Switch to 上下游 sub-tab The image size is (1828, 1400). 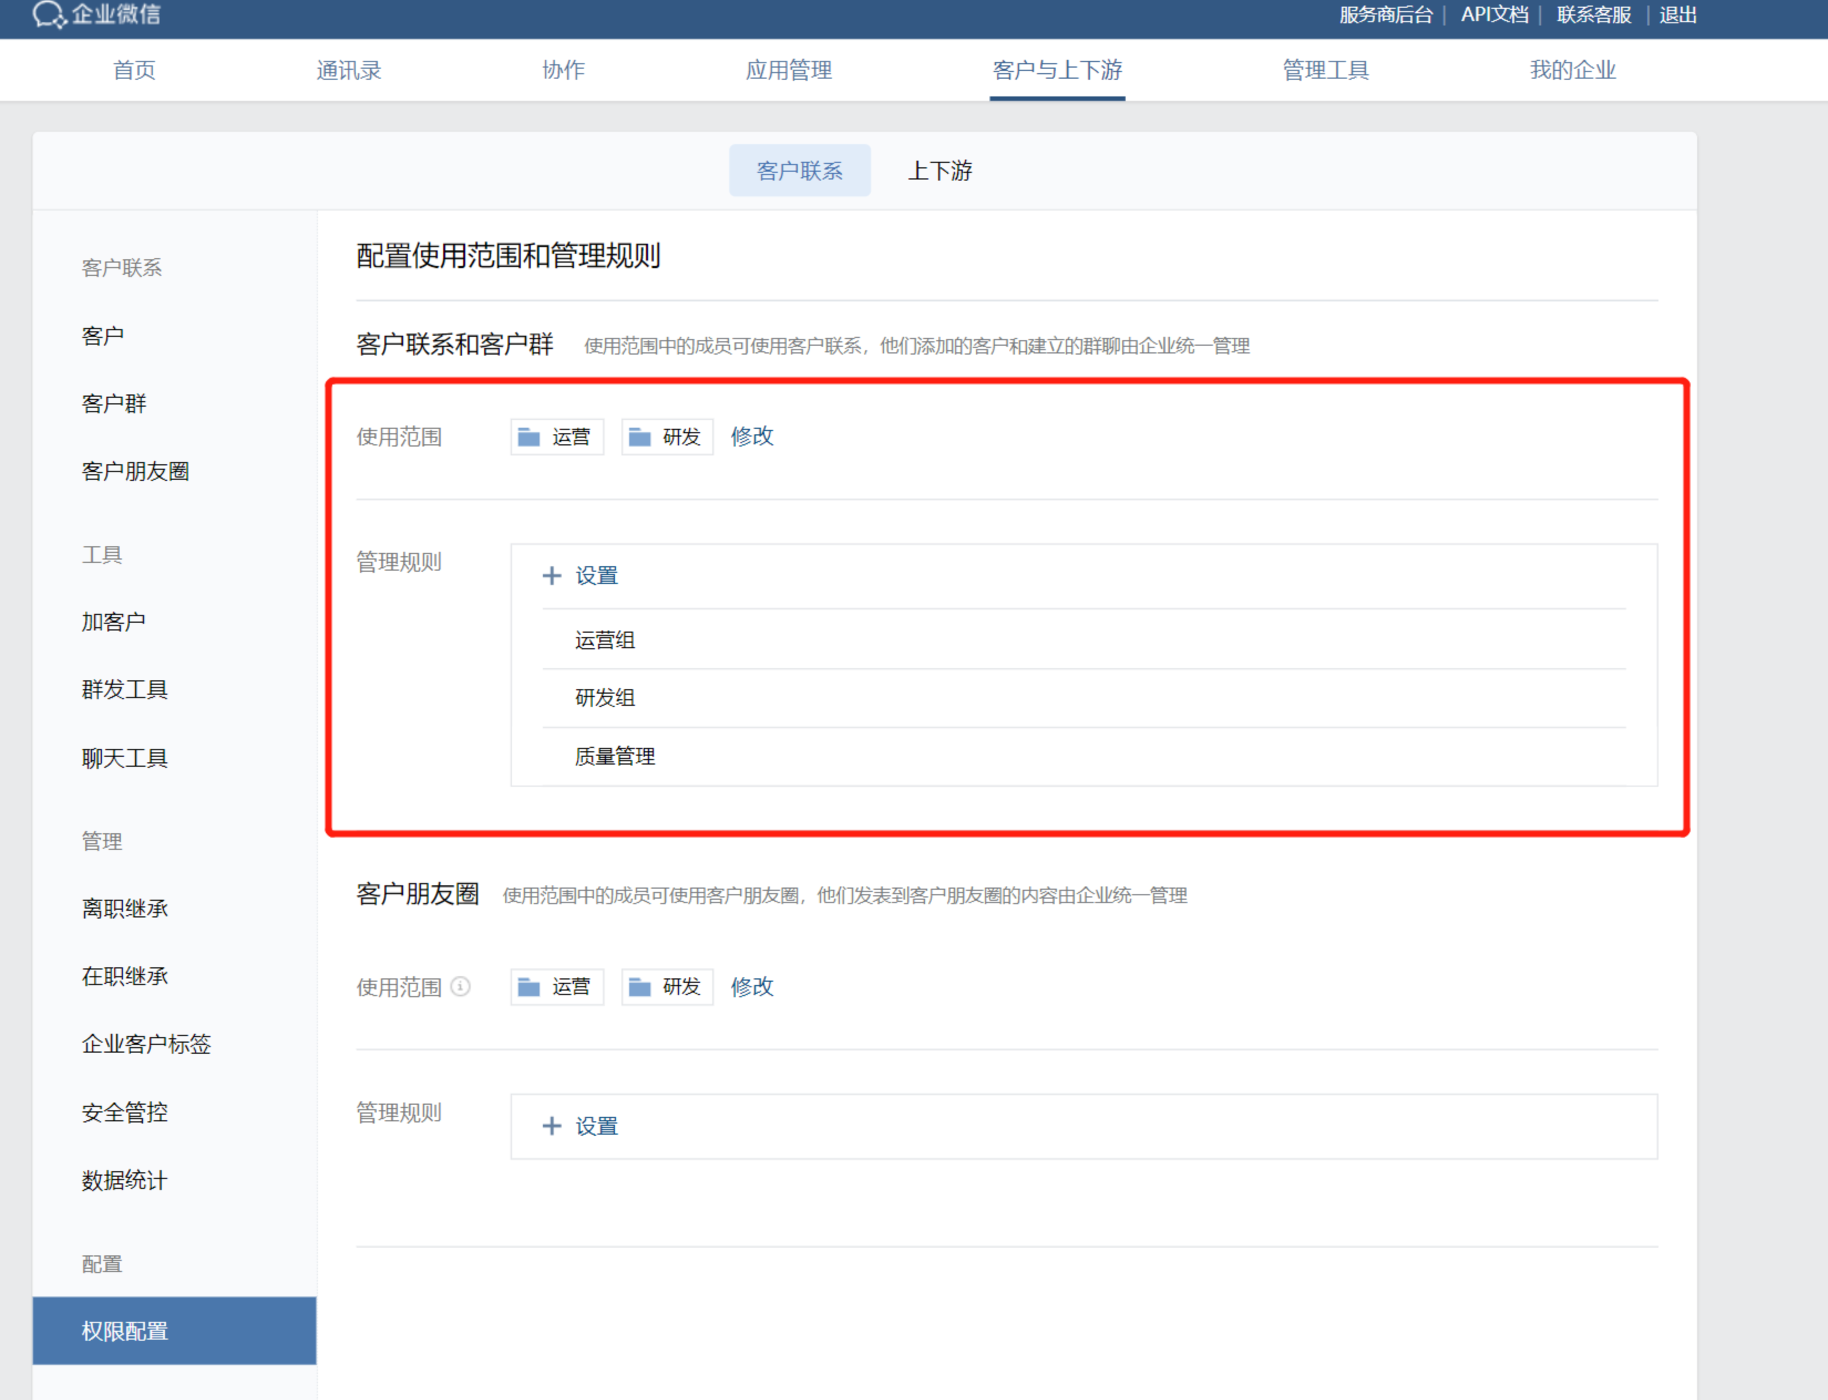pyautogui.click(x=940, y=170)
